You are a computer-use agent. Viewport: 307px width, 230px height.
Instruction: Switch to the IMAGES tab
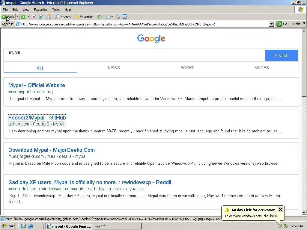pyautogui.click(x=261, y=68)
